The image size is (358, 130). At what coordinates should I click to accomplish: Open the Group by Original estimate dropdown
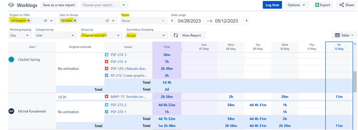pyautogui.click(x=100, y=35)
